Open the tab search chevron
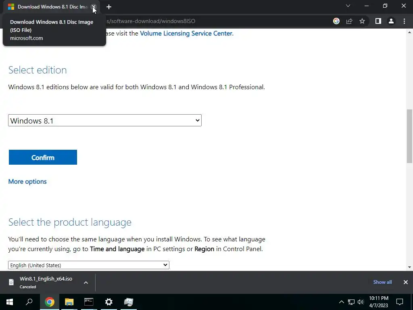Viewport: 413px width, 310px height. coord(348,6)
